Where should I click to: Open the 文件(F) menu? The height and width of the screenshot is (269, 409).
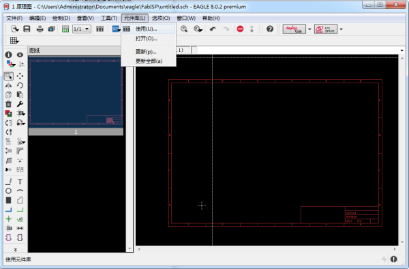click(x=14, y=18)
